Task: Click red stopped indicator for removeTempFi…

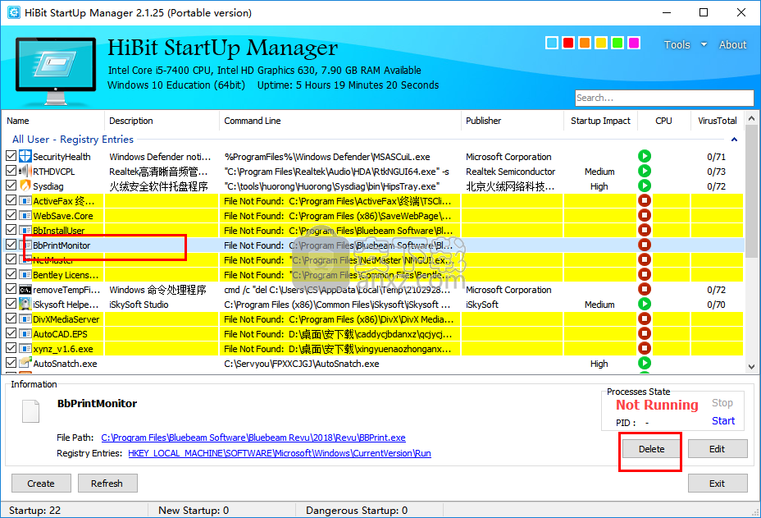Action: 645,289
